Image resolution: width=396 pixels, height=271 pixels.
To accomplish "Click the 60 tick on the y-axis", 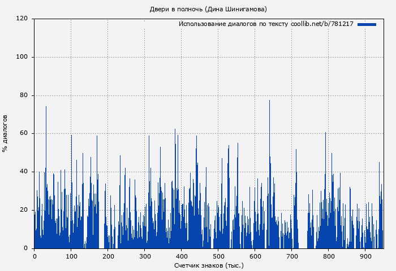I will (x=24, y=134).
